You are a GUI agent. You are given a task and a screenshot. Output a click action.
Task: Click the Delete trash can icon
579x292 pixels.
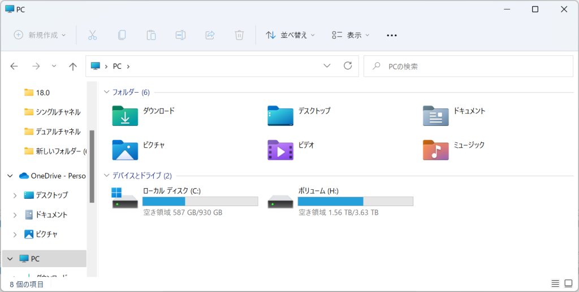click(x=239, y=35)
